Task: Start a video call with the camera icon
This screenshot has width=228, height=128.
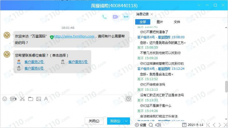Action: point(115,17)
